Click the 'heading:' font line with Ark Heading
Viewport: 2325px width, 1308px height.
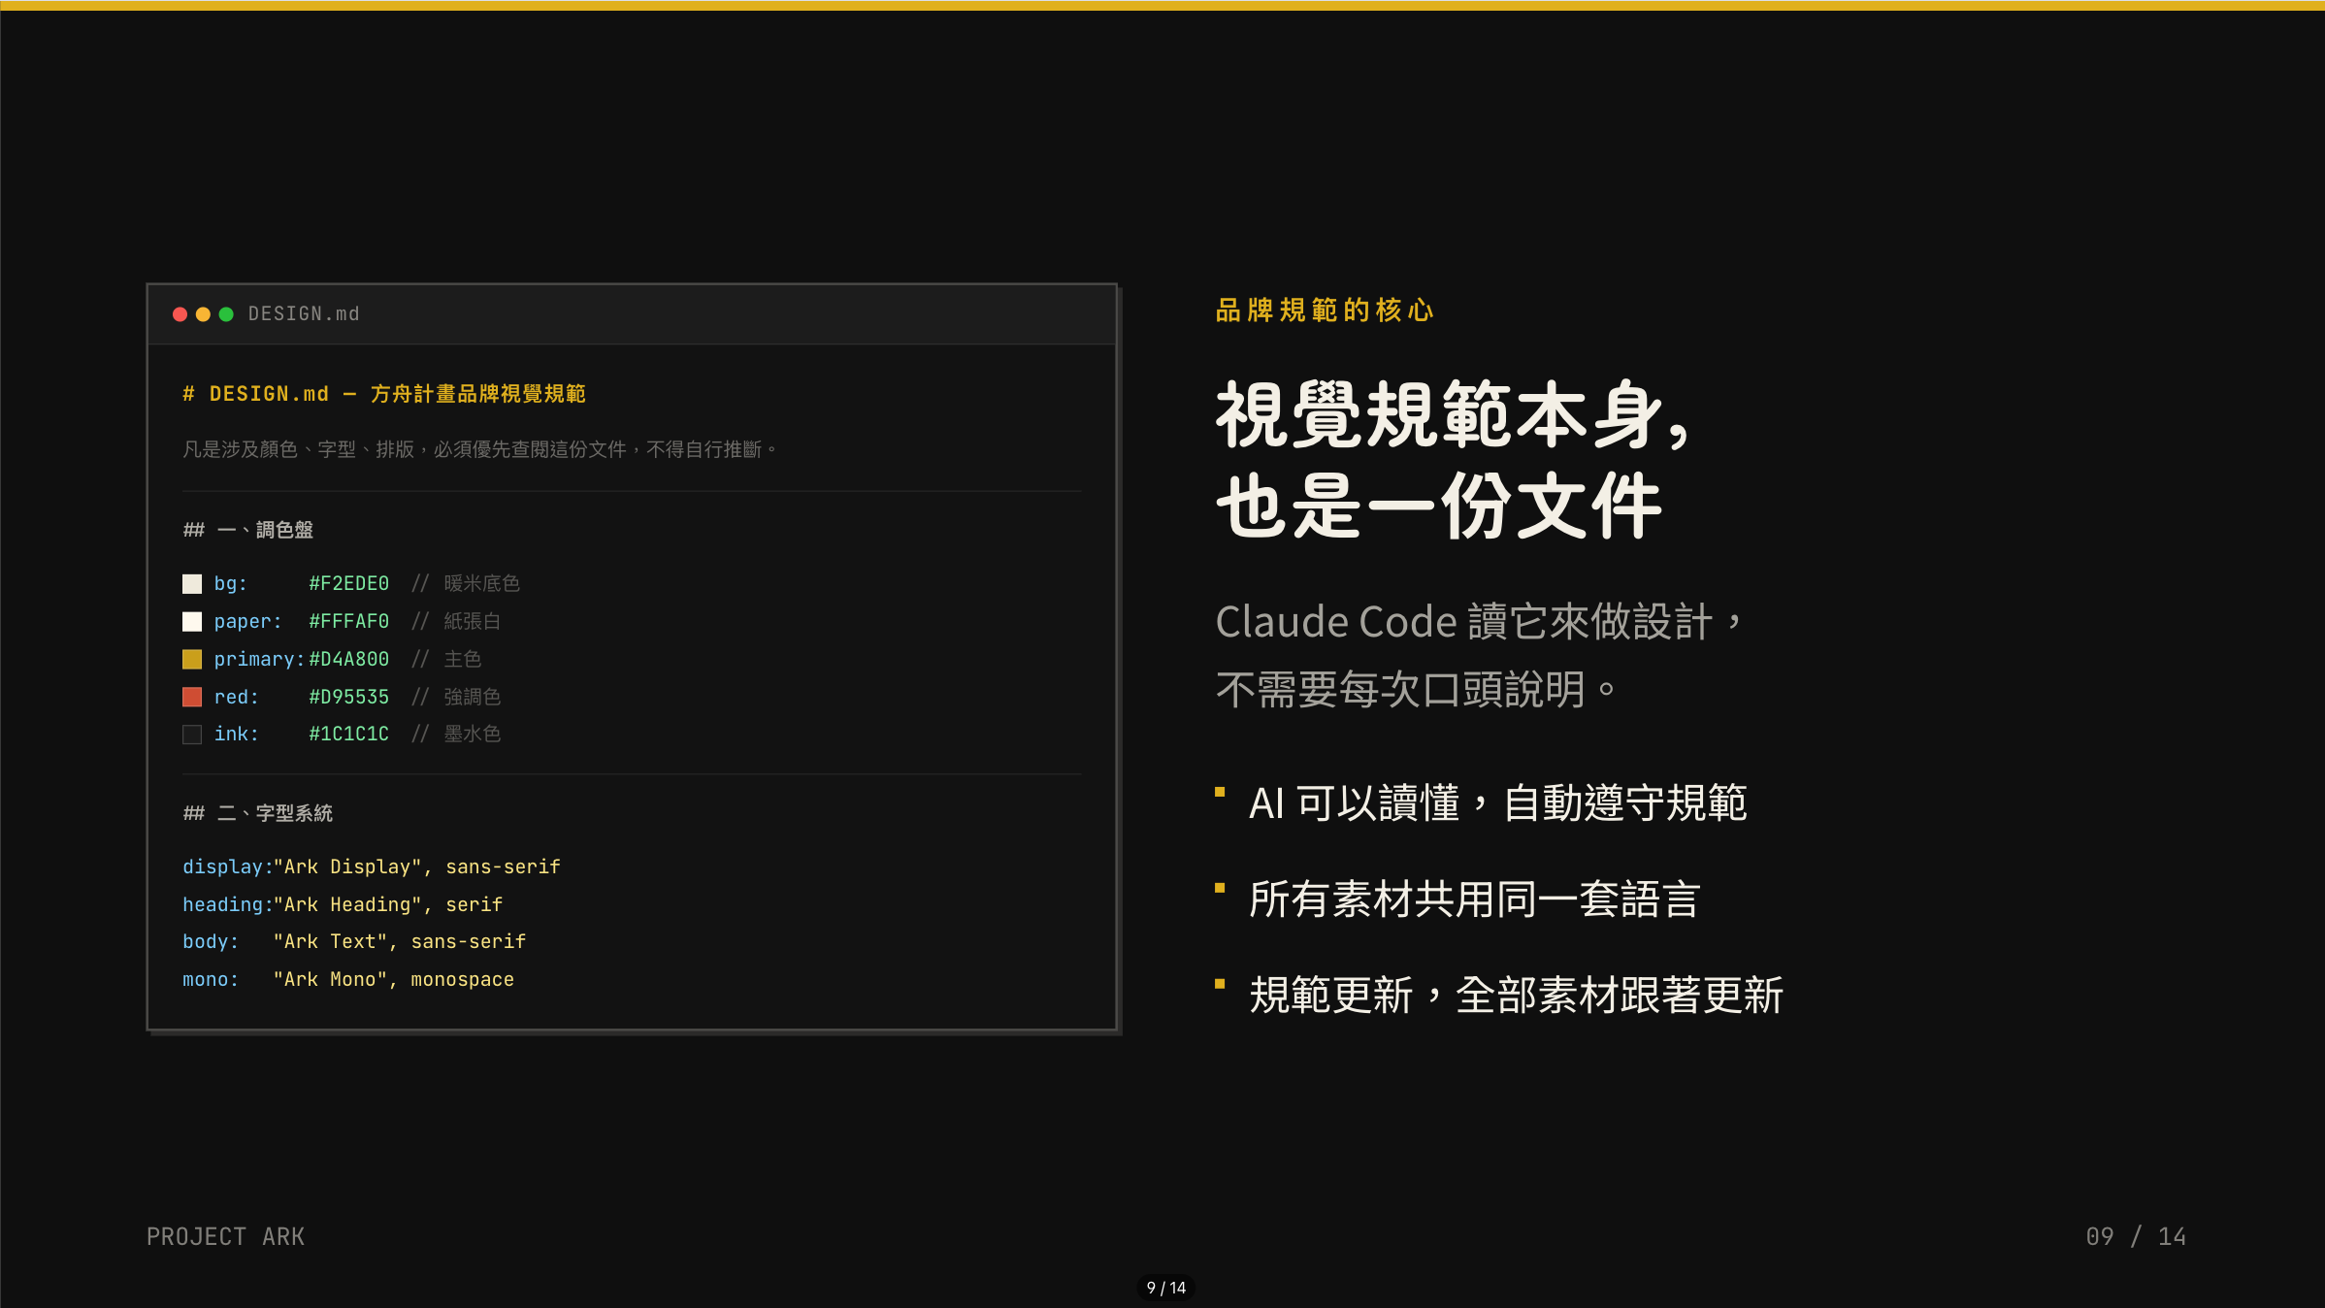pos(343,904)
